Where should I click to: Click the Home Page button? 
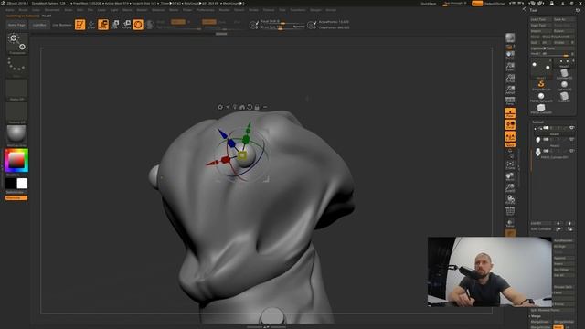16,25
